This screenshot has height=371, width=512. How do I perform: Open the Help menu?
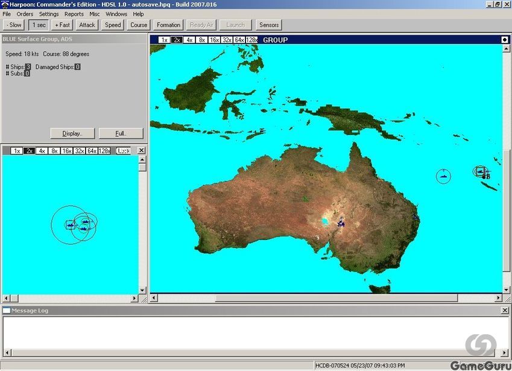[x=138, y=14]
